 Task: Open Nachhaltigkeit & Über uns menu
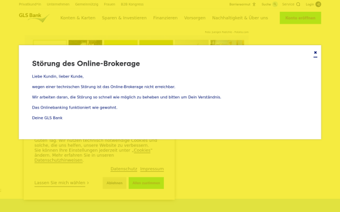pos(240,18)
